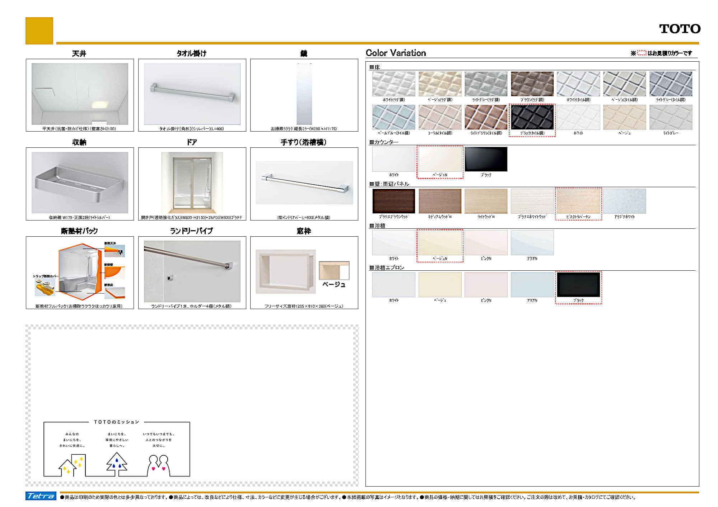Select floor swatch ベージュ(ラグ調)
The width and height of the screenshot is (718, 507).
(440, 84)
